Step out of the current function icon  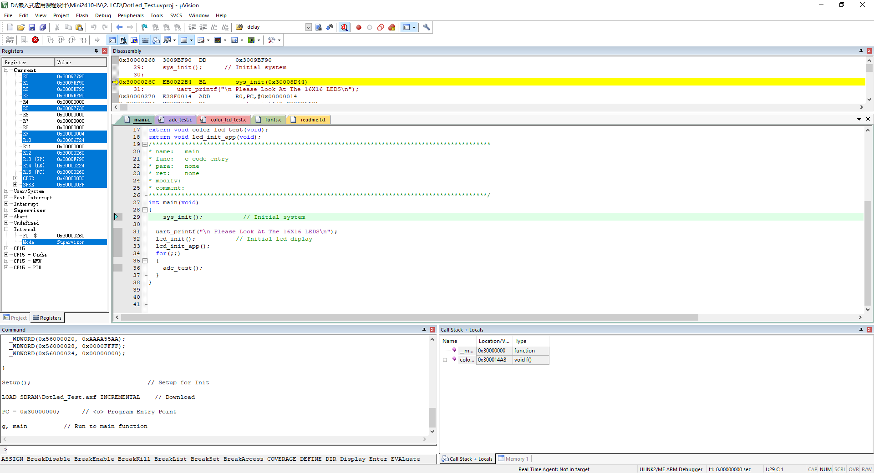72,40
